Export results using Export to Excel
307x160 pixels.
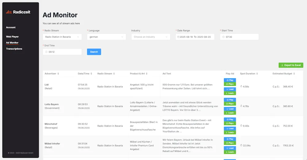pos(291,65)
